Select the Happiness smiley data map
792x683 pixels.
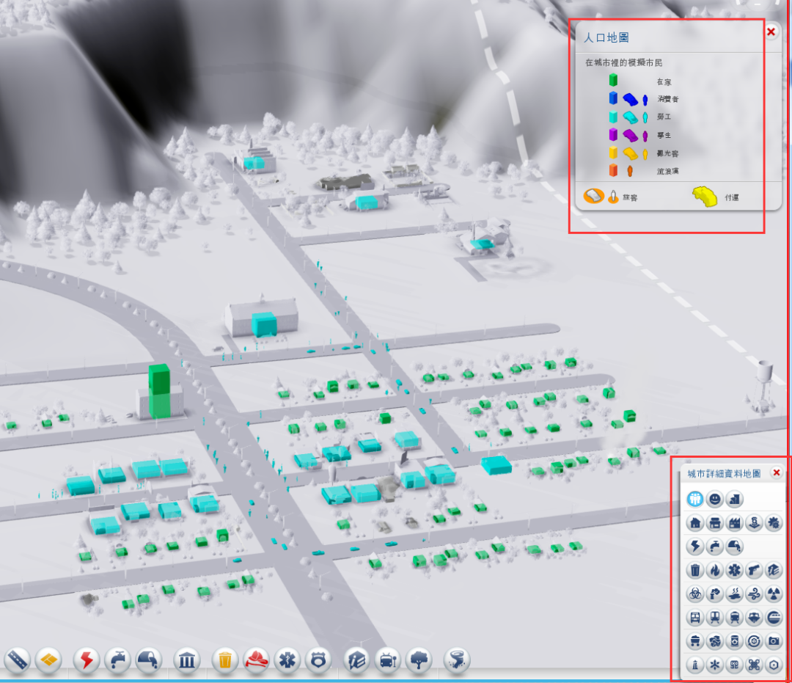(715, 499)
